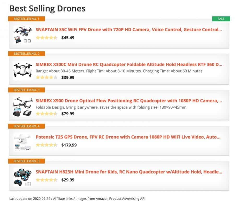This screenshot has height=209, width=235.
Task: Click the BESTSELLER NO. 3 label
Action: tap(27, 90)
